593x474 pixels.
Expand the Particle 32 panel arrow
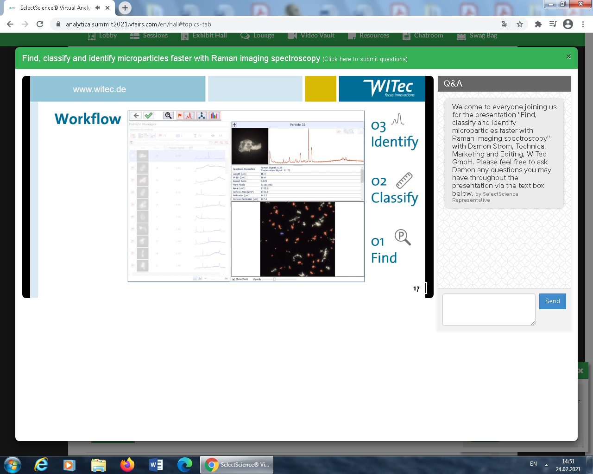pos(234,125)
